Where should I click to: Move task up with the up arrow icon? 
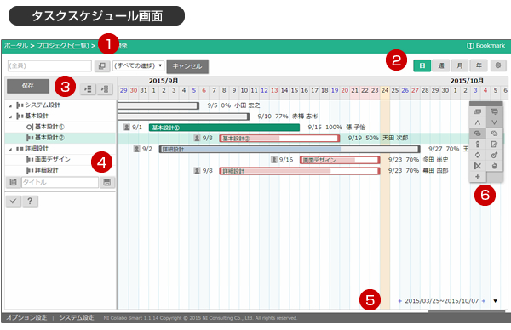click(478, 122)
